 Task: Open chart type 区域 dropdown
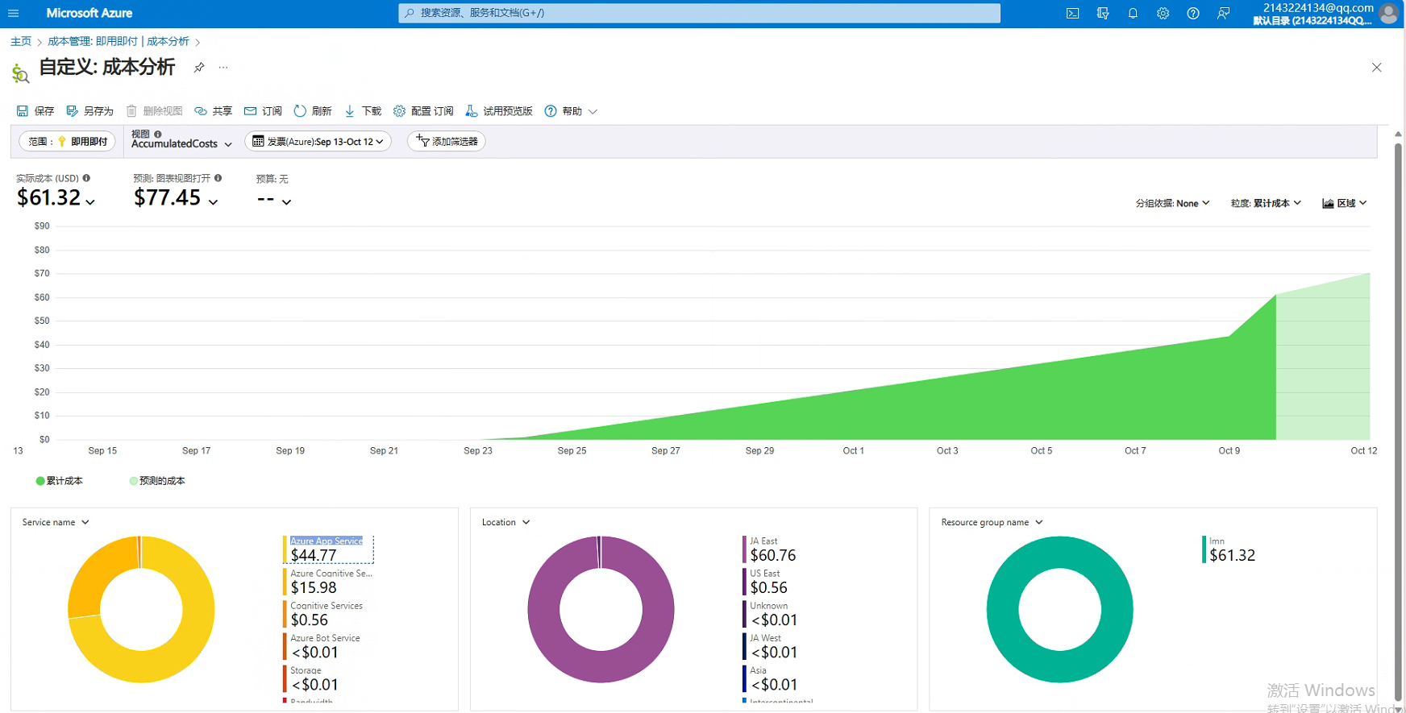click(1344, 203)
